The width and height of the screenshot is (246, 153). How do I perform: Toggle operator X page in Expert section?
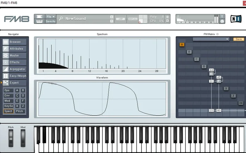point(17,106)
